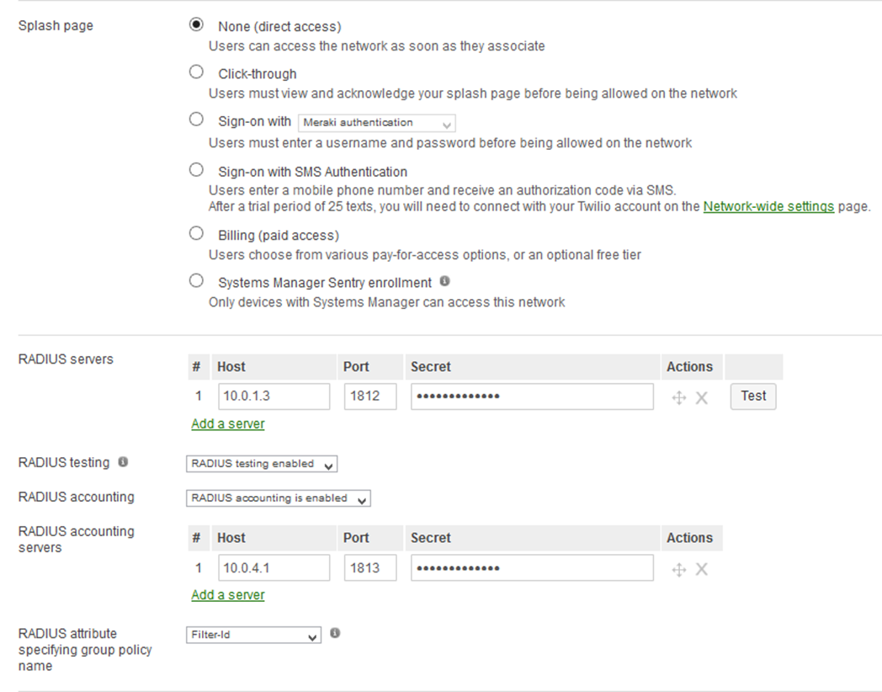Open the RADIUS accounting dropdown
The image size is (882, 692).
click(x=278, y=498)
